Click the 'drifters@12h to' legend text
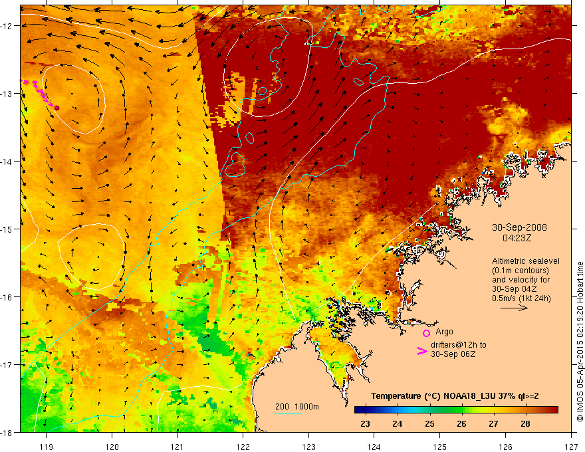 (459, 345)
